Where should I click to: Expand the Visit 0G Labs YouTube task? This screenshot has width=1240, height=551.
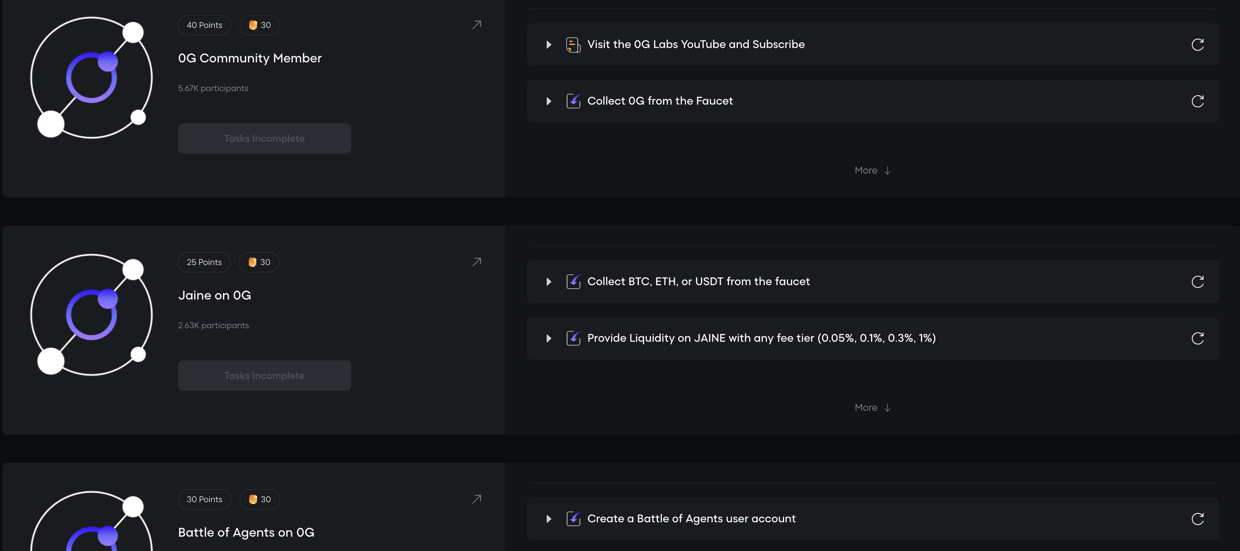(x=549, y=45)
